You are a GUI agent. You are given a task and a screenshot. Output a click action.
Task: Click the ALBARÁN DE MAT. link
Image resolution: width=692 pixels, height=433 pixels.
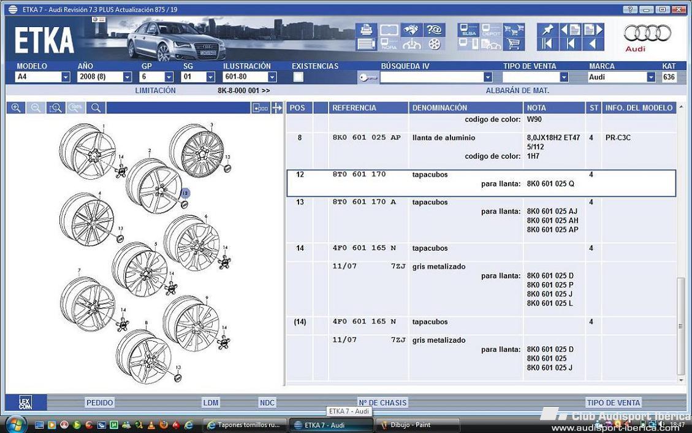click(x=517, y=91)
